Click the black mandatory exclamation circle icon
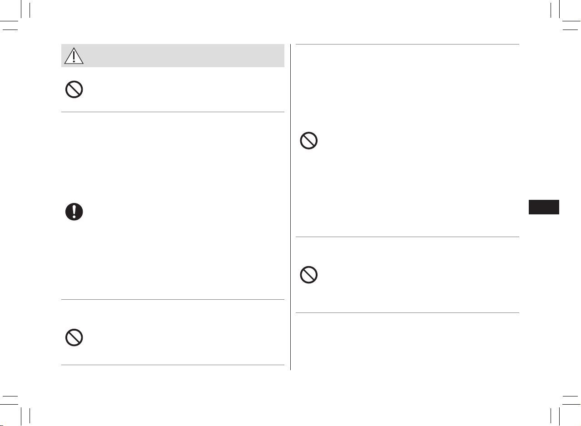 click(74, 212)
